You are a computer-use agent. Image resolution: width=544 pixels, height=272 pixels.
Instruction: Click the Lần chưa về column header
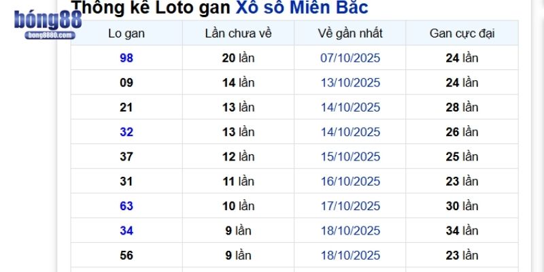(238, 33)
